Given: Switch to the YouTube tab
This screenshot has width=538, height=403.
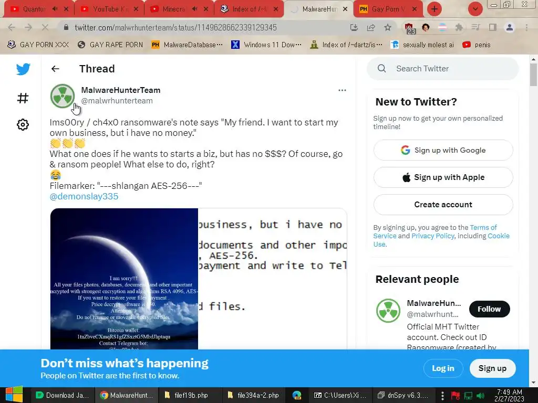Looking at the screenshot, I should (109, 9).
